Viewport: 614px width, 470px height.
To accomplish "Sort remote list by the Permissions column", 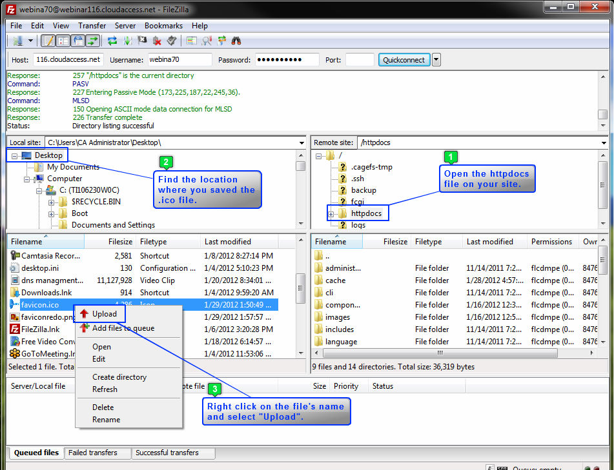I will click(552, 242).
